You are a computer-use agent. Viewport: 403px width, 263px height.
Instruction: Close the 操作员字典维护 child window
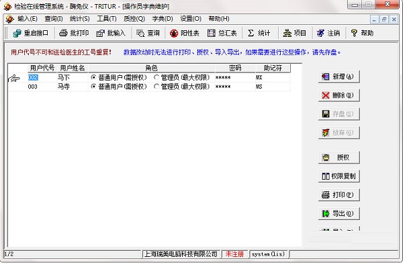[394, 19]
